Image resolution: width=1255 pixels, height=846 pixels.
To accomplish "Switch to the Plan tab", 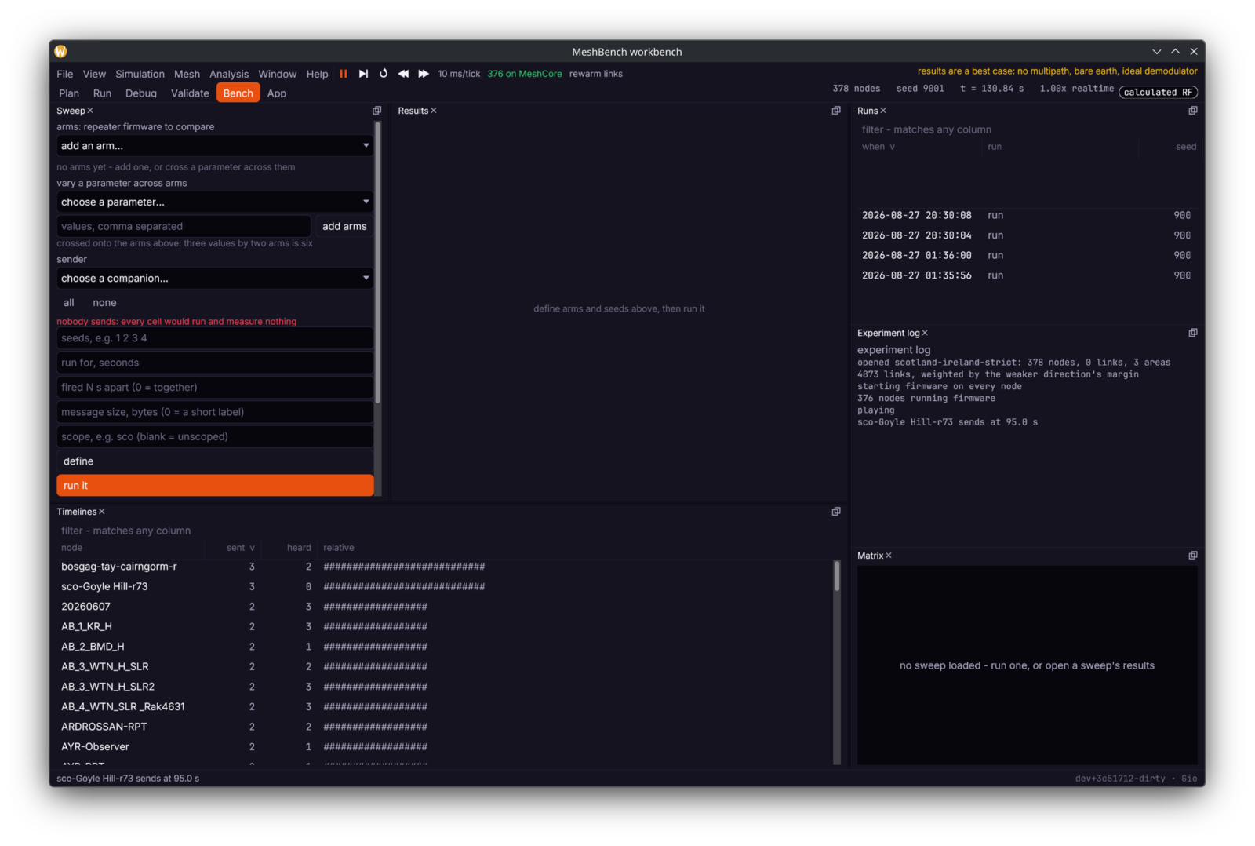I will pos(69,93).
